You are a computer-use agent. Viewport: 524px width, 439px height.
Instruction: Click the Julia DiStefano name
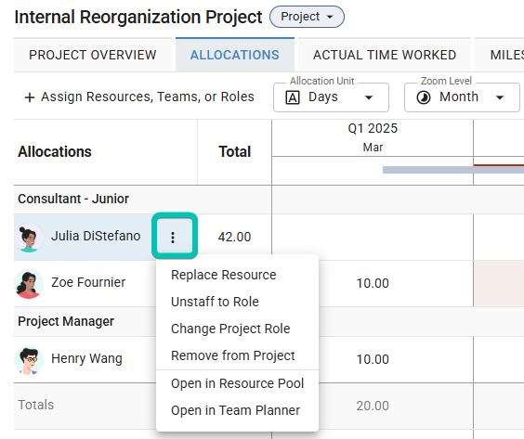pos(96,236)
